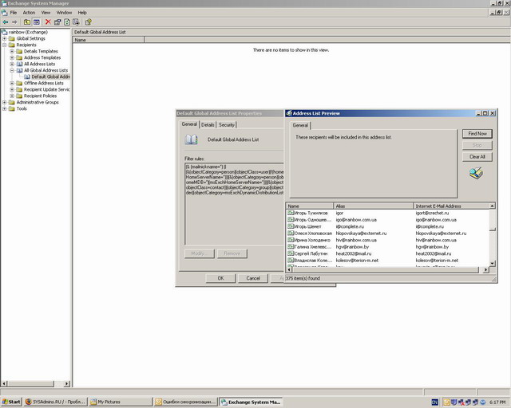Click the contact icon beside Сергей Лабутин

click(x=291, y=253)
